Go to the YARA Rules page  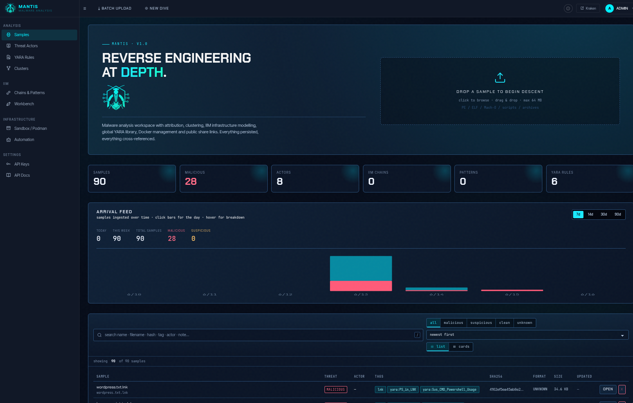pyautogui.click(x=39, y=58)
